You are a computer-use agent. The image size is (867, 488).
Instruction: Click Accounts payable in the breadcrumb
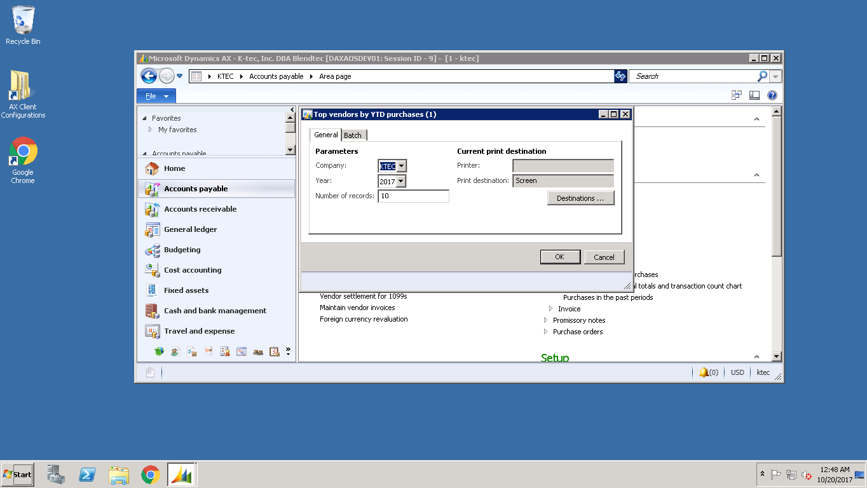[x=276, y=76]
